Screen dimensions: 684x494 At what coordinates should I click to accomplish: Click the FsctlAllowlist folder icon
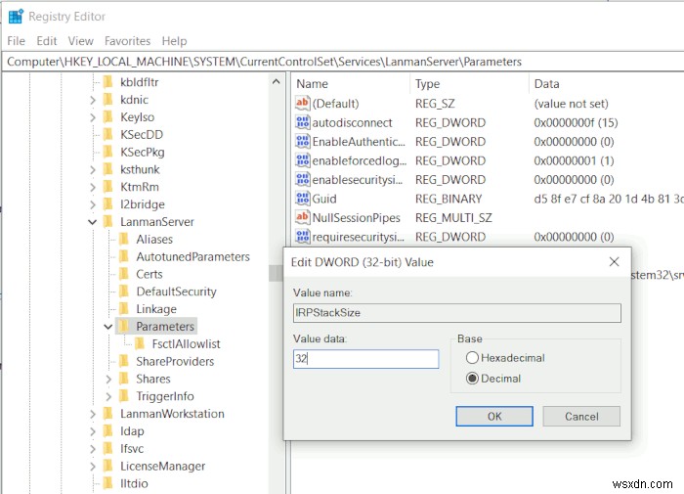(140, 344)
